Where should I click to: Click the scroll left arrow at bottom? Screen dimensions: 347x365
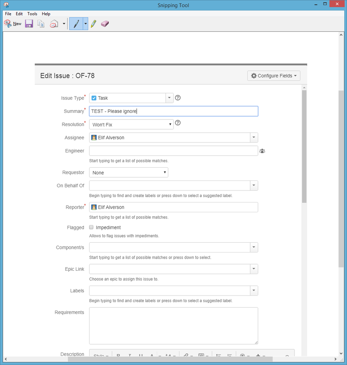coord(5,359)
